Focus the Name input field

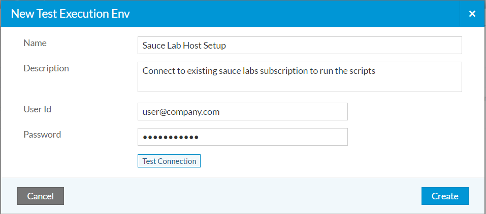pyautogui.click(x=300, y=46)
